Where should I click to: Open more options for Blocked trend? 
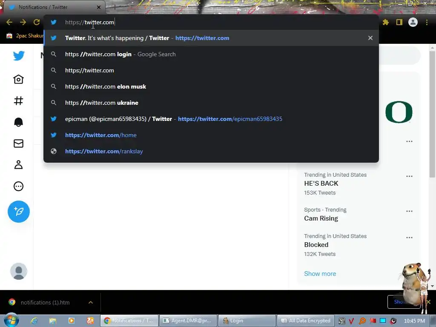409,238
